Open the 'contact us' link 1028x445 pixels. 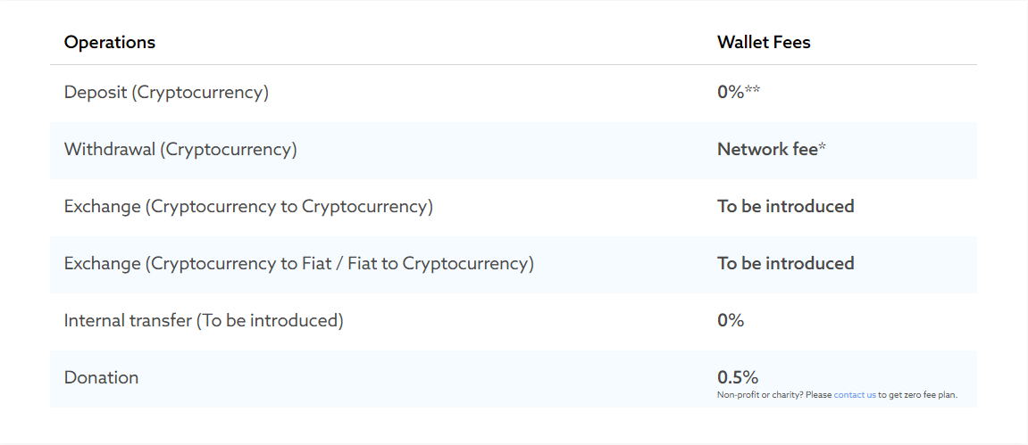pyautogui.click(x=855, y=395)
